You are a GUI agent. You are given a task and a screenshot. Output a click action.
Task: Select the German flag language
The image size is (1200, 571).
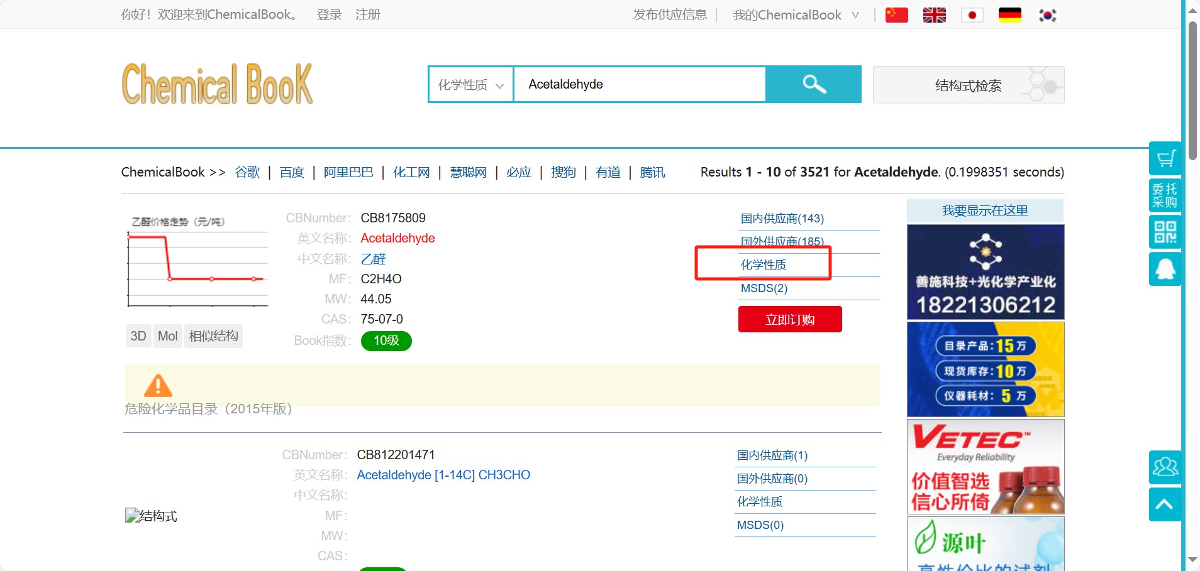(1009, 15)
